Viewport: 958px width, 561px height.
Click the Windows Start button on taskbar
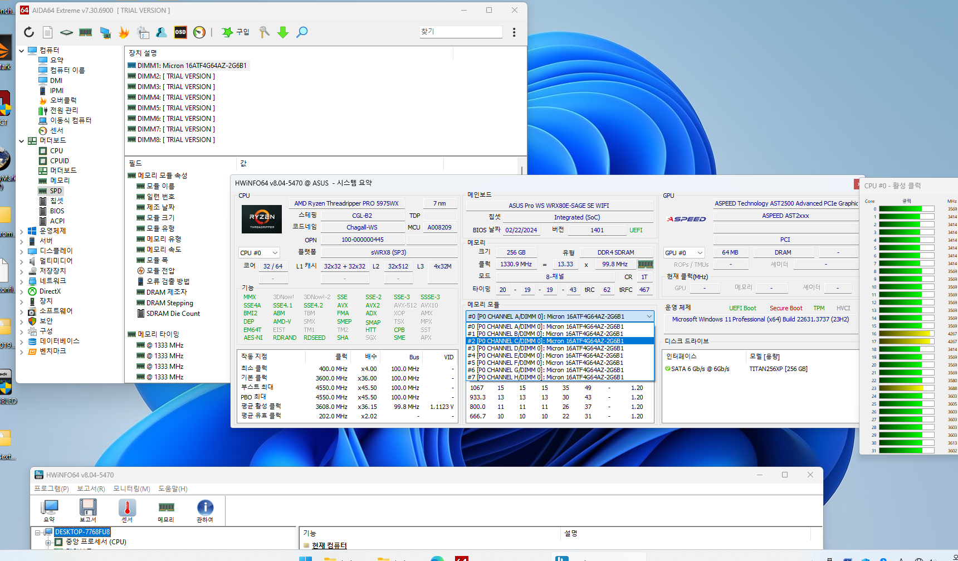tap(306, 558)
